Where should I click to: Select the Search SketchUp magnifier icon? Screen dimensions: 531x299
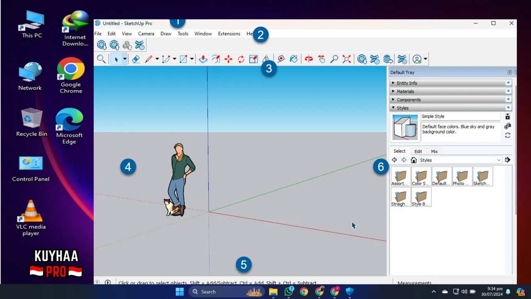[101, 59]
